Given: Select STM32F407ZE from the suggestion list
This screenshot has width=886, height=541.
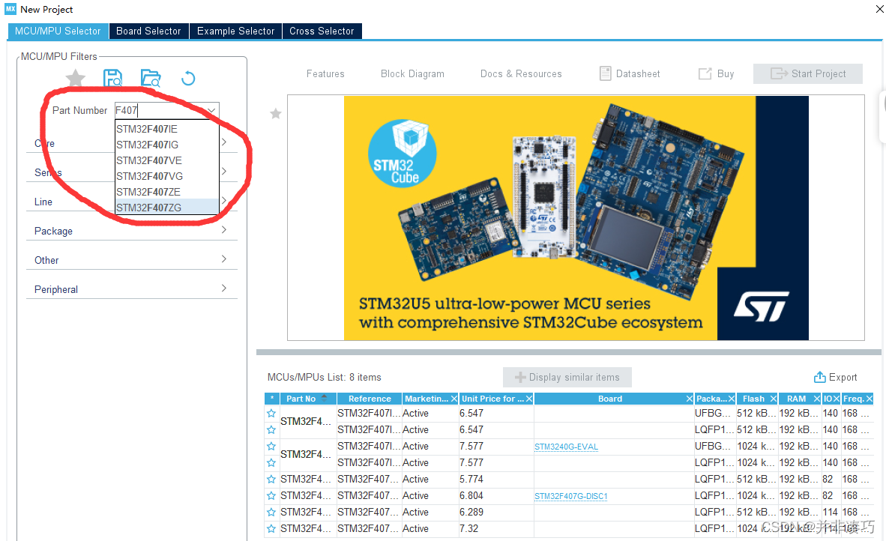Looking at the screenshot, I should [x=166, y=192].
